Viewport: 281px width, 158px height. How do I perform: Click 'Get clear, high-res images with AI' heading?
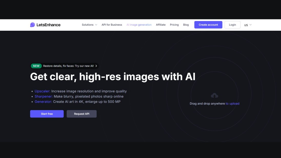coord(113,77)
